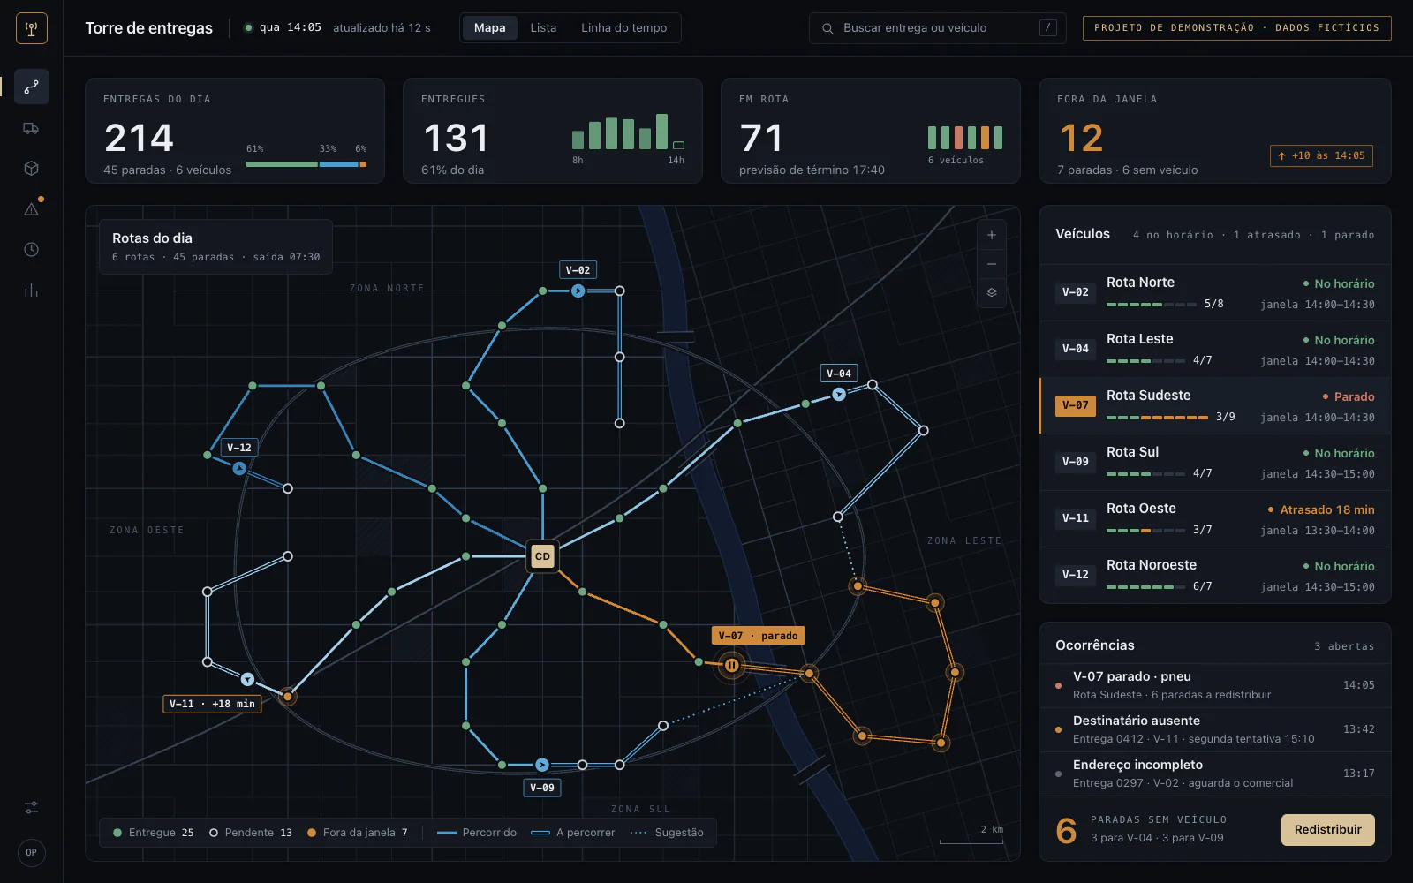
Task: Switch to the Linha do tempo tab
Action: (623, 28)
